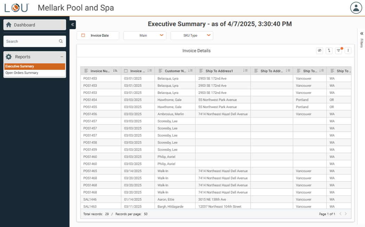Click Records per page value 50
Viewport: 365px width, 227px height.
146,214
